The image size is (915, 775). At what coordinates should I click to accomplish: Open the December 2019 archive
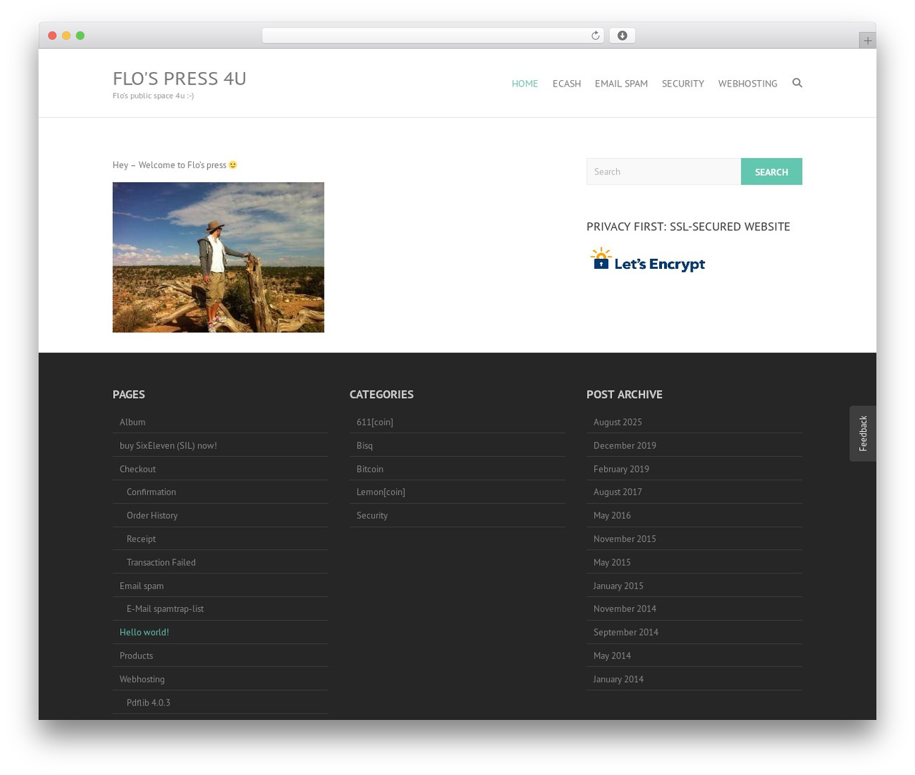click(x=625, y=446)
